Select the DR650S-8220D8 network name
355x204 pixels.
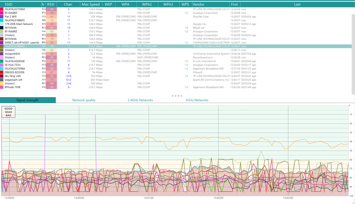[15, 72]
